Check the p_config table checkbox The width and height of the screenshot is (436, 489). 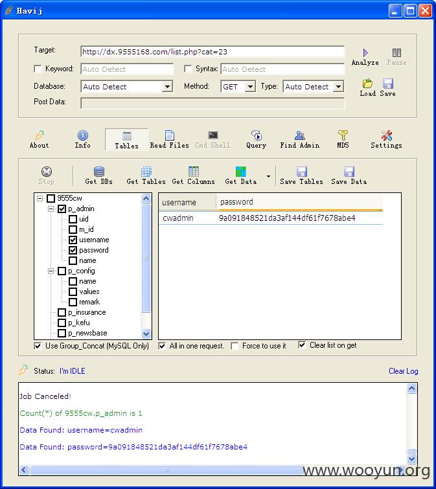[x=62, y=271]
